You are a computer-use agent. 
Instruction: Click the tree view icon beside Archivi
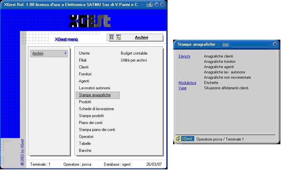(x=118, y=37)
